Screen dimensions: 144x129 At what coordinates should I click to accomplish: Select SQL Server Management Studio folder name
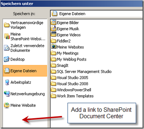[x=84, y=72]
